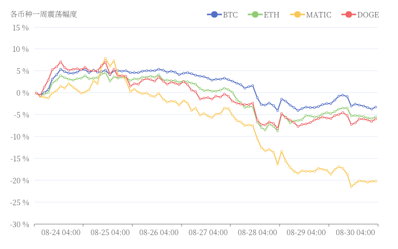
Task: Click the 08-30 04:00 x-axis label
Action: [x=355, y=233]
